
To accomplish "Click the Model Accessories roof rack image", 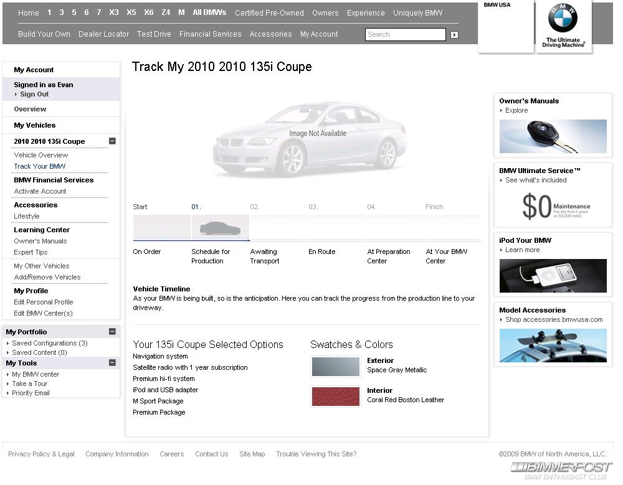I will coord(553,345).
